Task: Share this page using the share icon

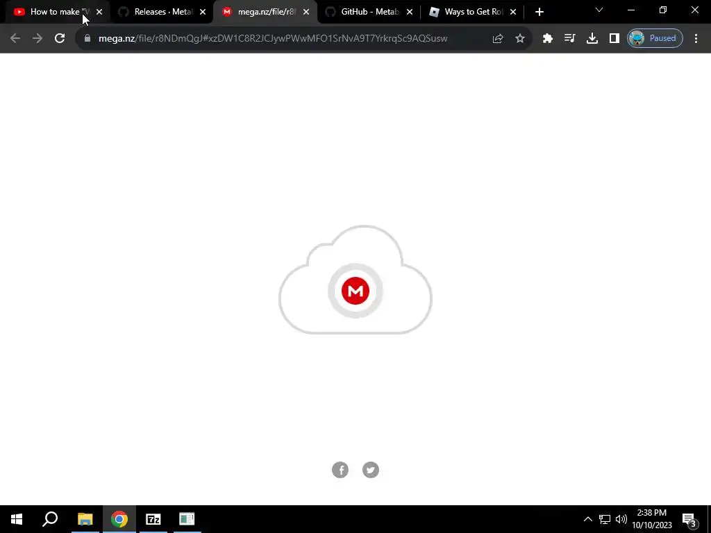Action: [498, 38]
